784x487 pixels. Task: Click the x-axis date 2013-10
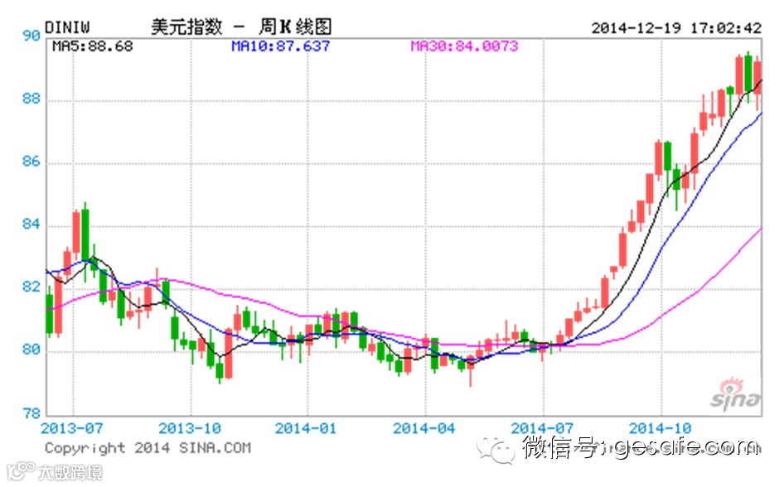190,428
